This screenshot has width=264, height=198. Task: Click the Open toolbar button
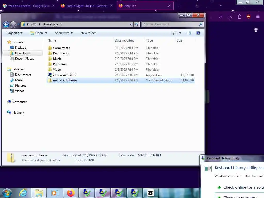[x=37, y=33]
